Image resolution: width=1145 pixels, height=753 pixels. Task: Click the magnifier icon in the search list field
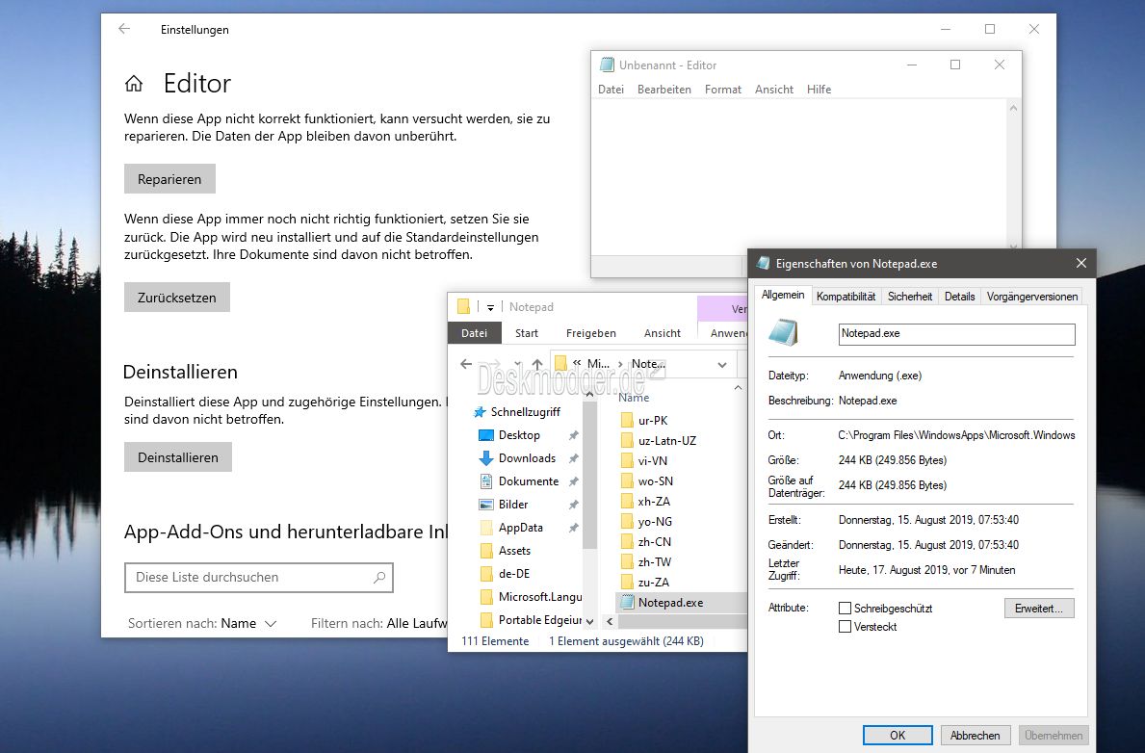tap(379, 577)
